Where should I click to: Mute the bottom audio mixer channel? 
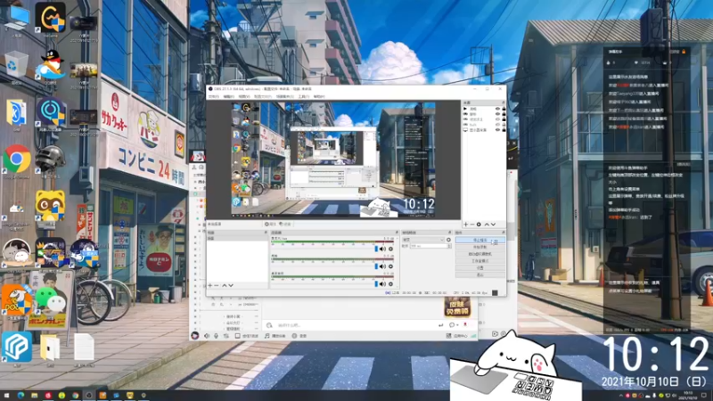pos(382,283)
